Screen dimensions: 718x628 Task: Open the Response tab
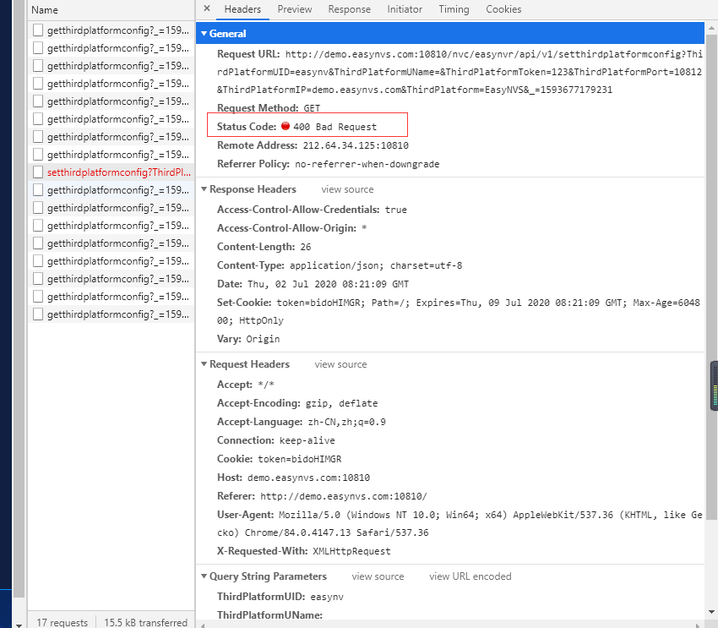coord(350,9)
